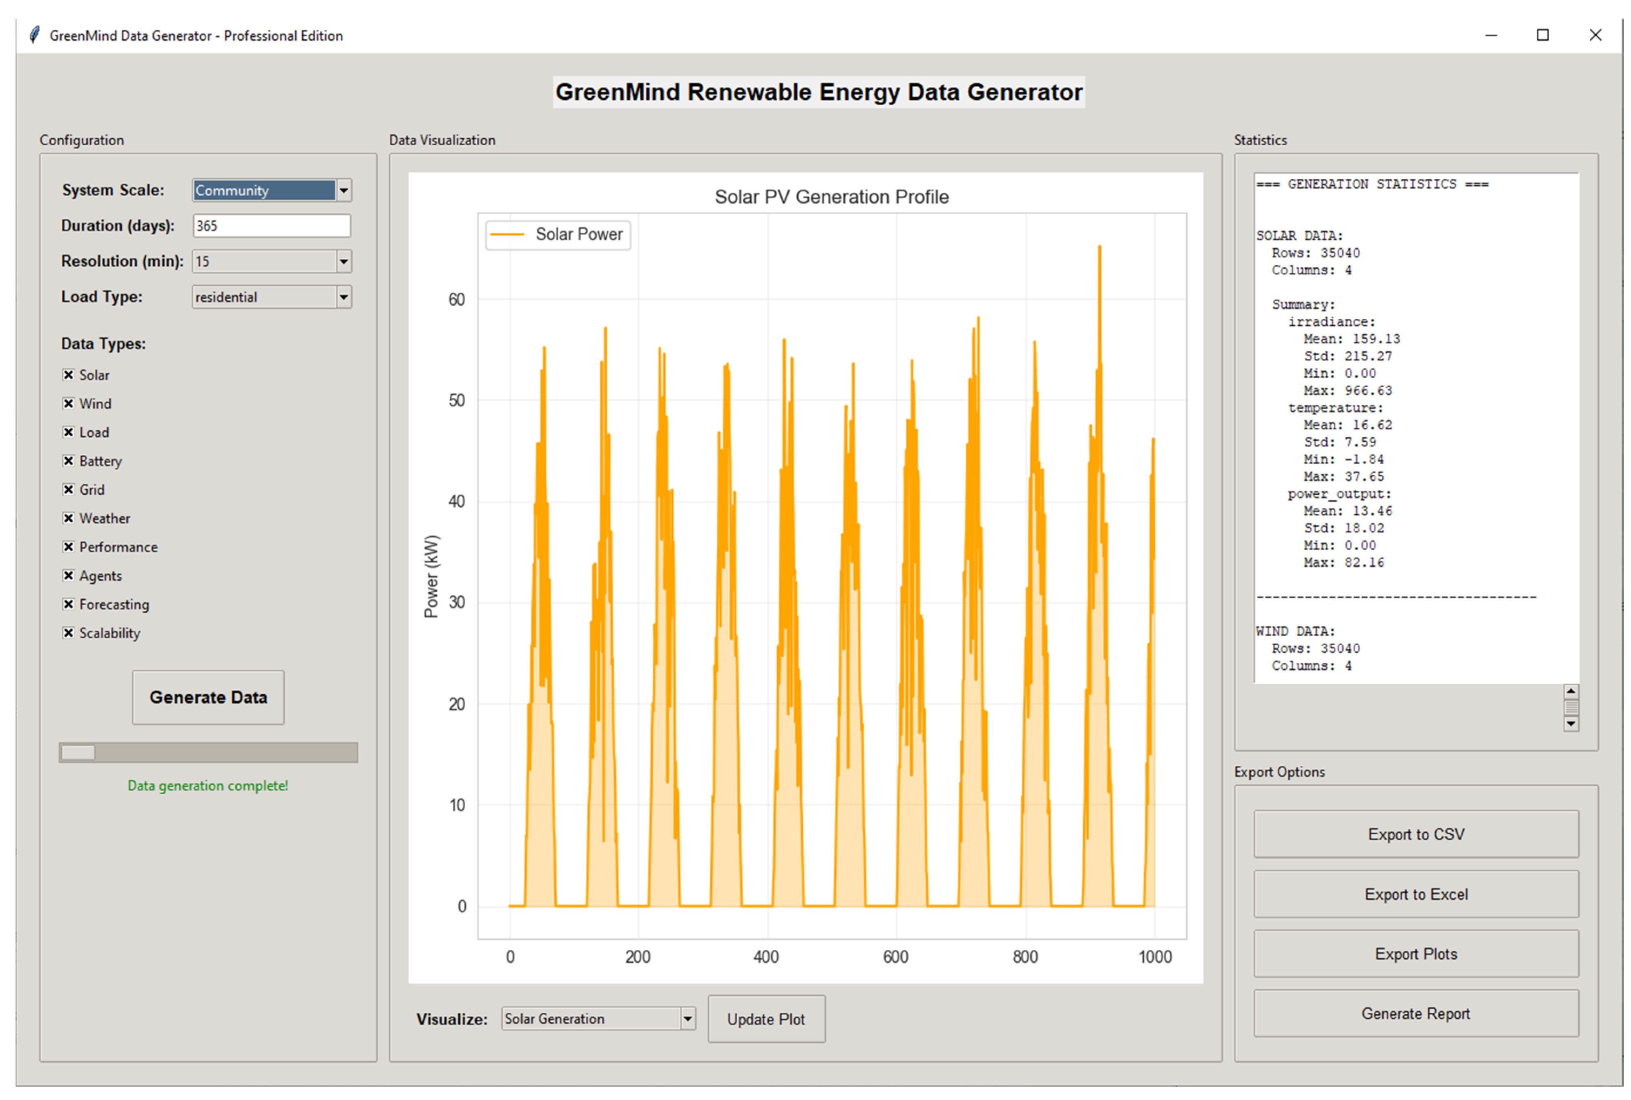Disable the Battery data type checkbox

[x=68, y=460]
